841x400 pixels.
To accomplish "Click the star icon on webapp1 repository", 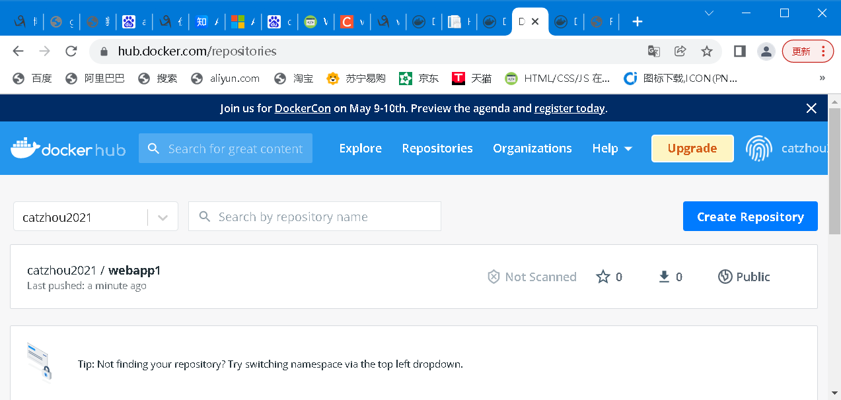I will pyautogui.click(x=603, y=277).
